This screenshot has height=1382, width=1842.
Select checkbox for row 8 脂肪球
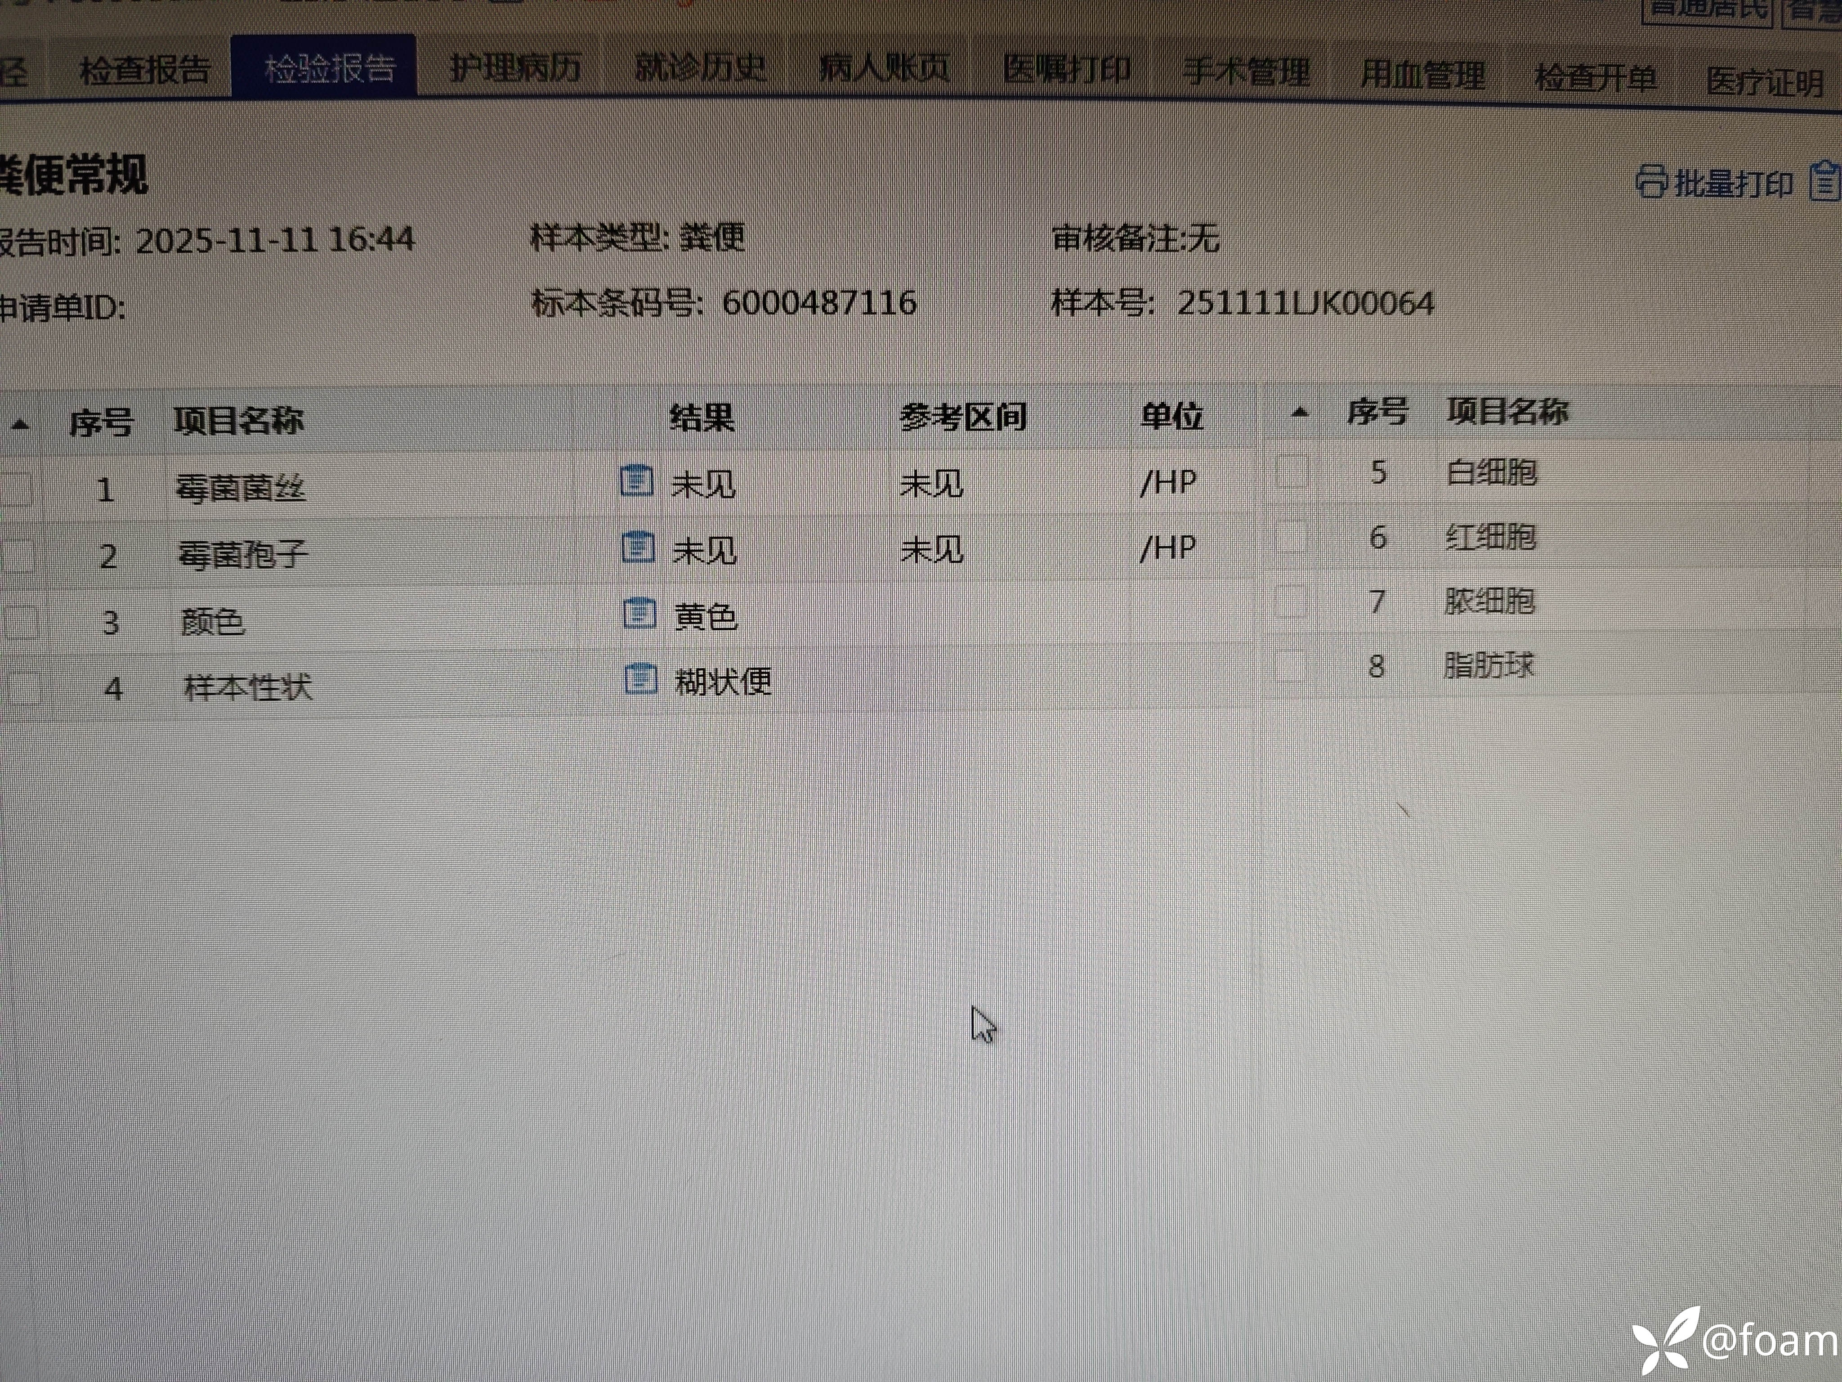coord(1290,666)
